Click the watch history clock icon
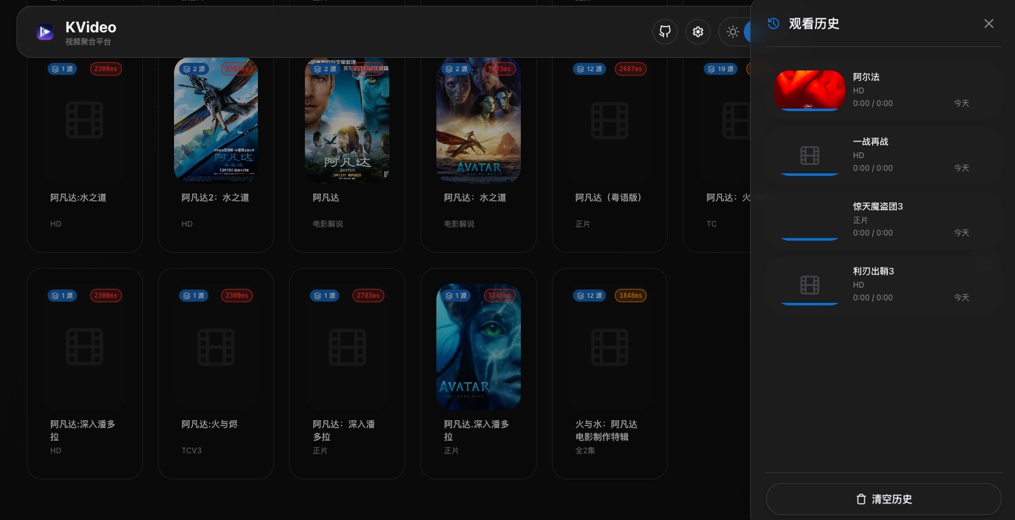Image resolution: width=1015 pixels, height=520 pixels. pyautogui.click(x=774, y=23)
